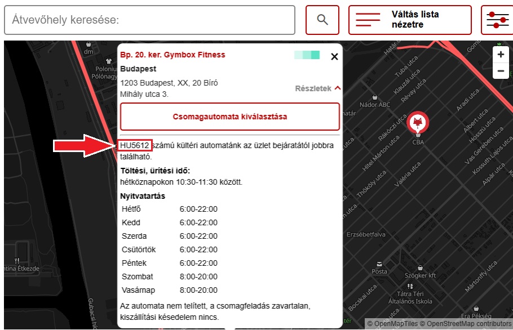Click the magnifying glass search button
This screenshot has width=513, height=330.
[322, 20]
